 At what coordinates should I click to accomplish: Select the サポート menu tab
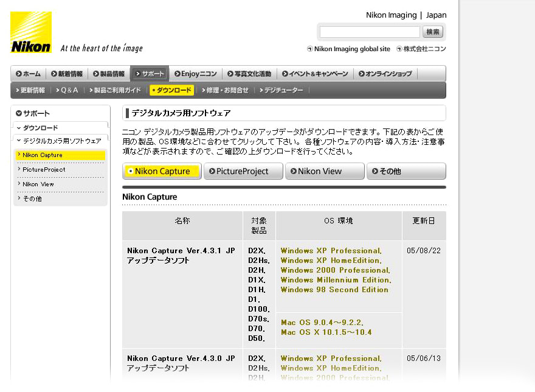click(150, 74)
